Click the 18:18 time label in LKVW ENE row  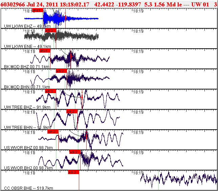coord(30,31)
